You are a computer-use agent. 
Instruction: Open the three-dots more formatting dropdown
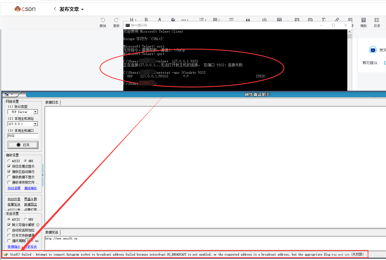[x=185, y=20]
